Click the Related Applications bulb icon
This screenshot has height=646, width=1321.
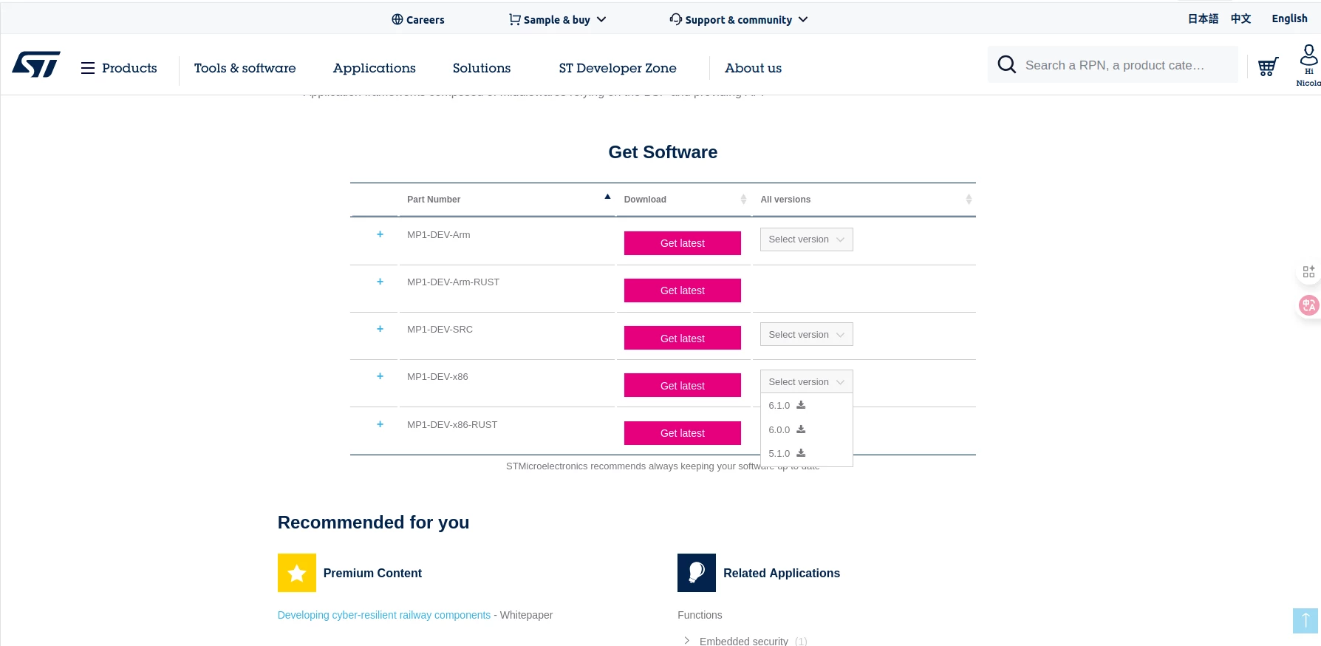click(697, 573)
